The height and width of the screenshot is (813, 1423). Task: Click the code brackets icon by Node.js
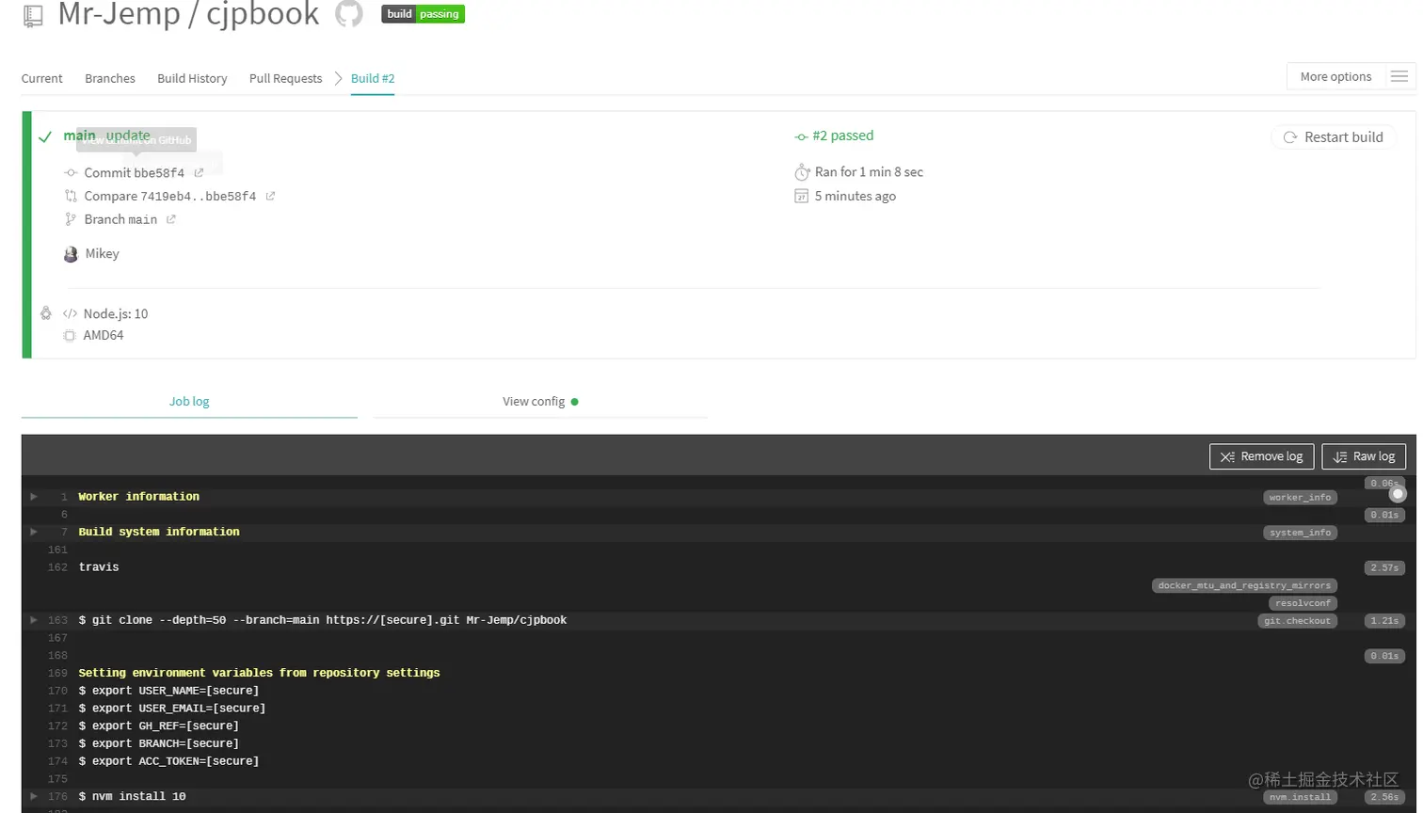coord(70,314)
